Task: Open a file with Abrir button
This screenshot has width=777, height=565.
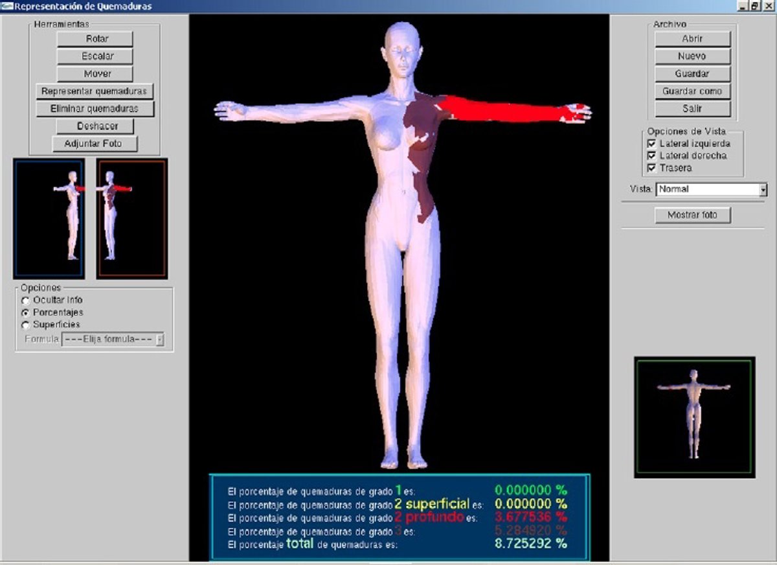Action: [692, 39]
